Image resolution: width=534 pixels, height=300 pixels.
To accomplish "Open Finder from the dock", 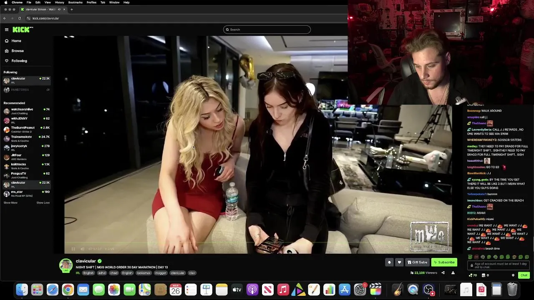I will pos(22,290).
